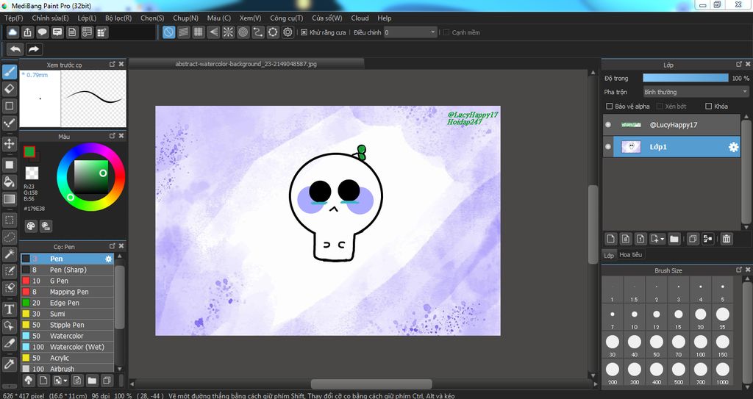Expand the add-layer dropdown arrow
The width and height of the screenshot is (753, 399).
(x=663, y=239)
